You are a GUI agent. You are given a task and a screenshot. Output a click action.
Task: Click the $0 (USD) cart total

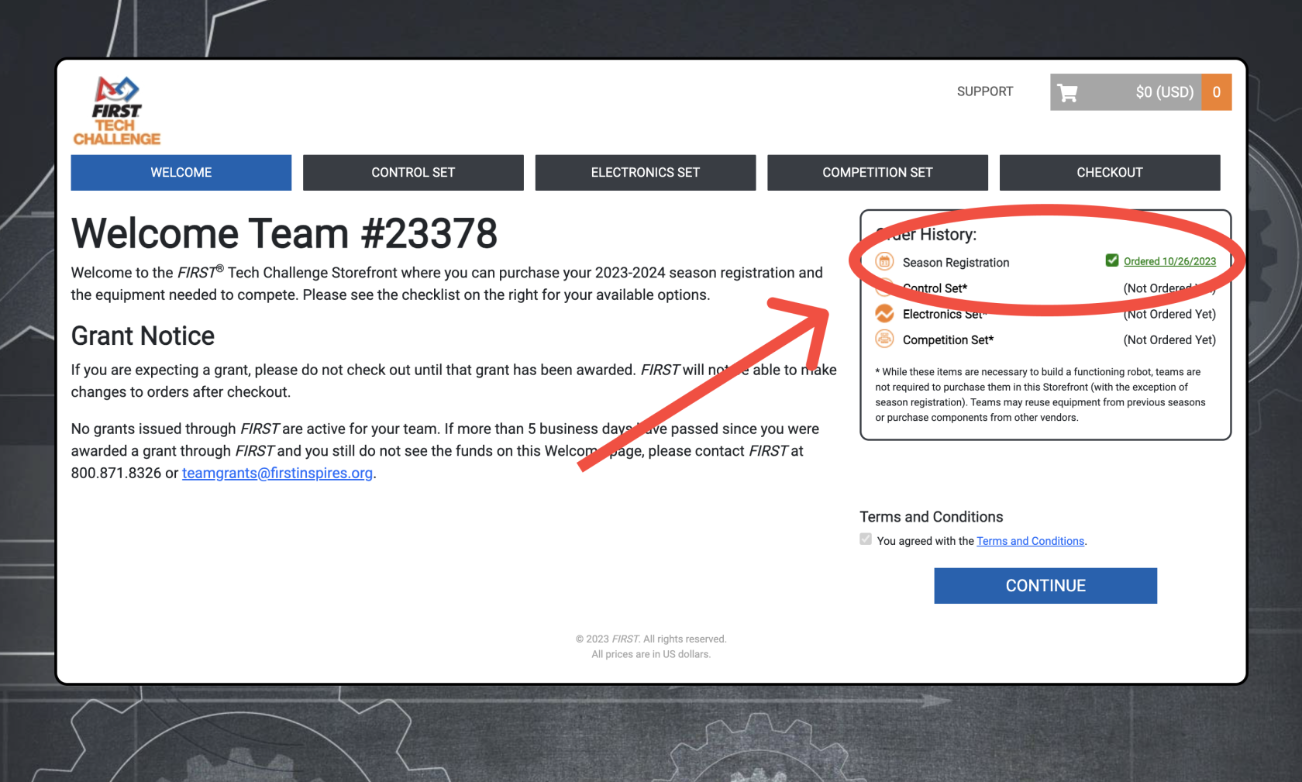[x=1164, y=92]
